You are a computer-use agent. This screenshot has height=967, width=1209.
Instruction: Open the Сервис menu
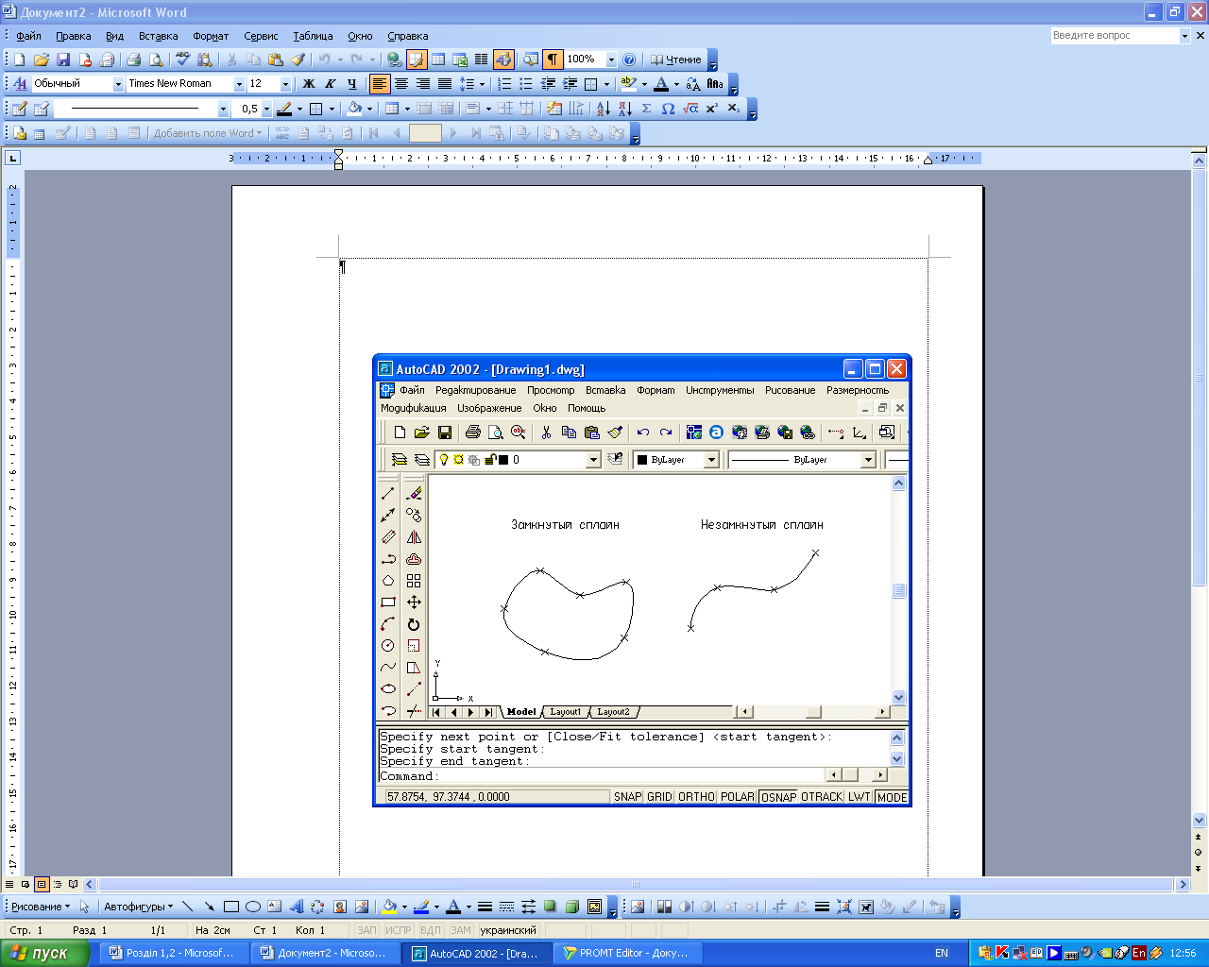[261, 36]
